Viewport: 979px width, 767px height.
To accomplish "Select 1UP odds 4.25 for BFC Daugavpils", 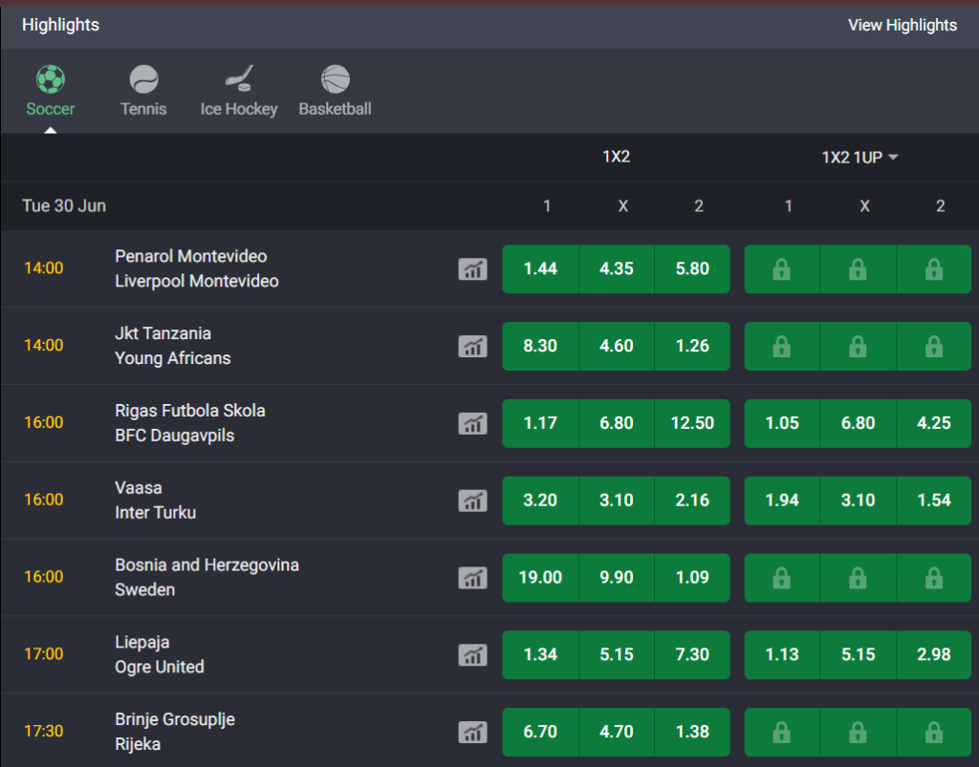I will point(934,424).
